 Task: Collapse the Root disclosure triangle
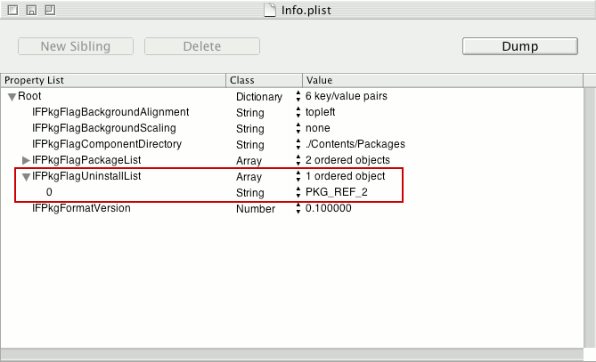[12, 96]
